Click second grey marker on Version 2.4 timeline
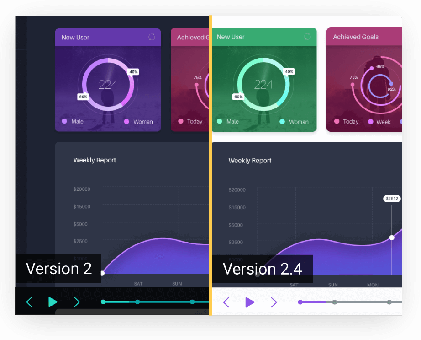The width and height of the screenshot is (421, 340). pyautogui.click(x=335, y=302)
